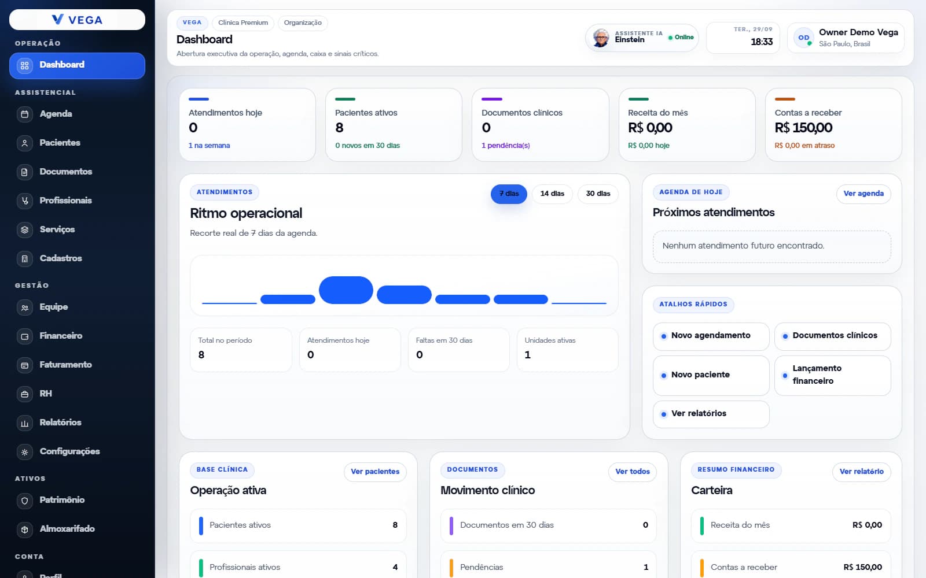Select the 14 dias period filter

point(552,194)
